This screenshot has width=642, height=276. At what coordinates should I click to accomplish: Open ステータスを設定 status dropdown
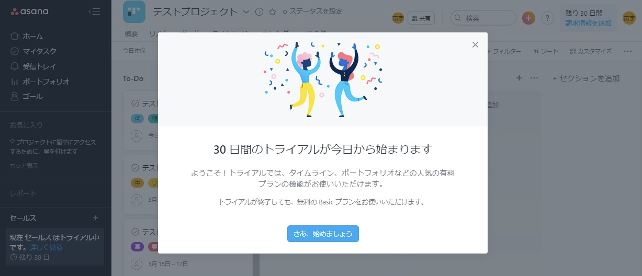(x=312, y=11)
